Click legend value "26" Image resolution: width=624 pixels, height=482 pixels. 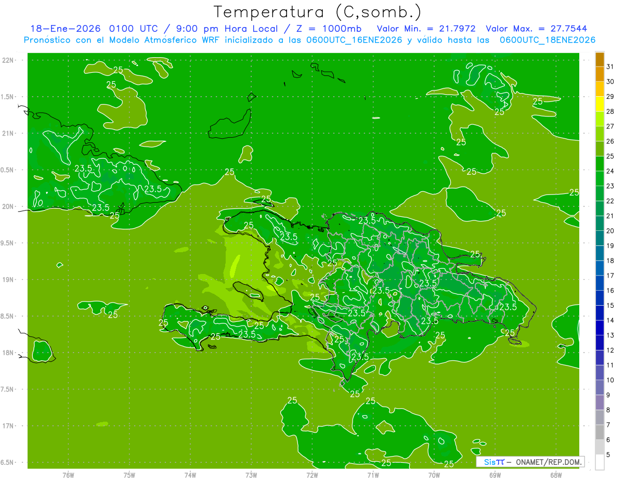[x=610, y=141]
